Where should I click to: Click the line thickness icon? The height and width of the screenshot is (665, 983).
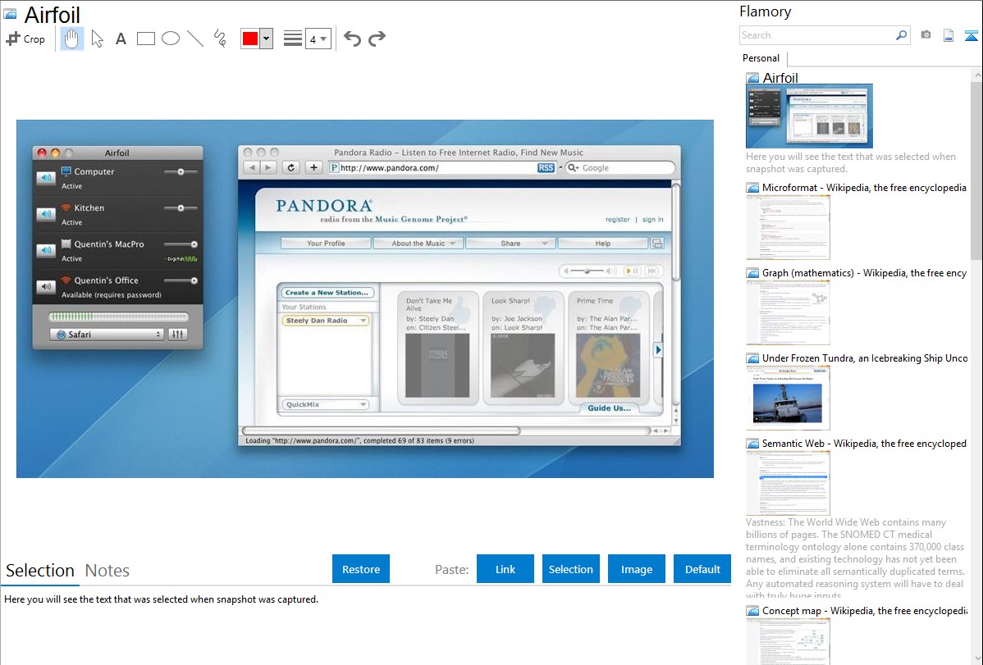pos(292,39)
